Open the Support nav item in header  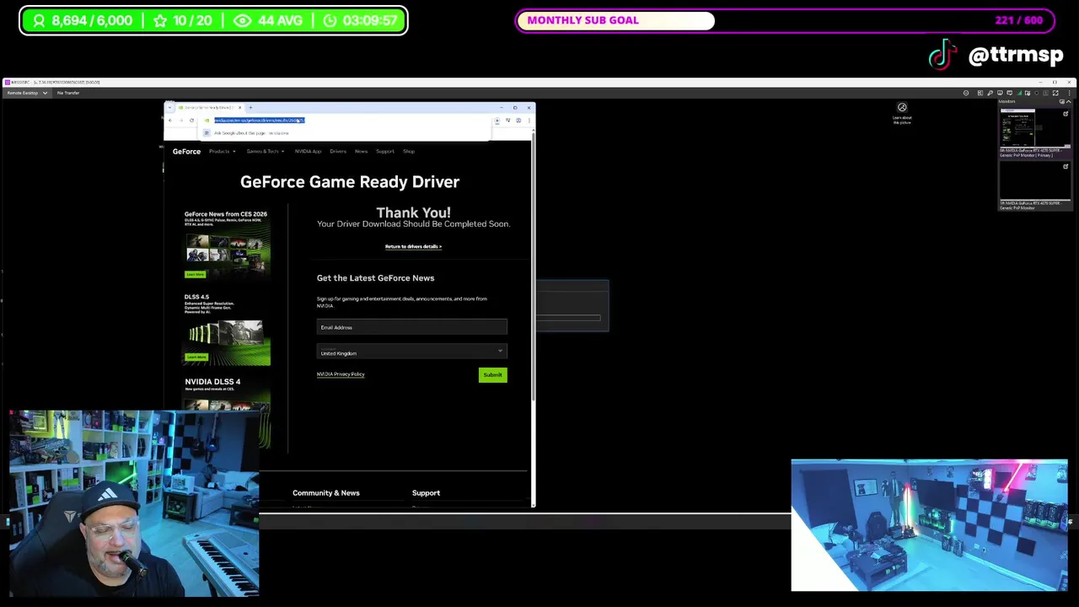(x=384, y=152)
